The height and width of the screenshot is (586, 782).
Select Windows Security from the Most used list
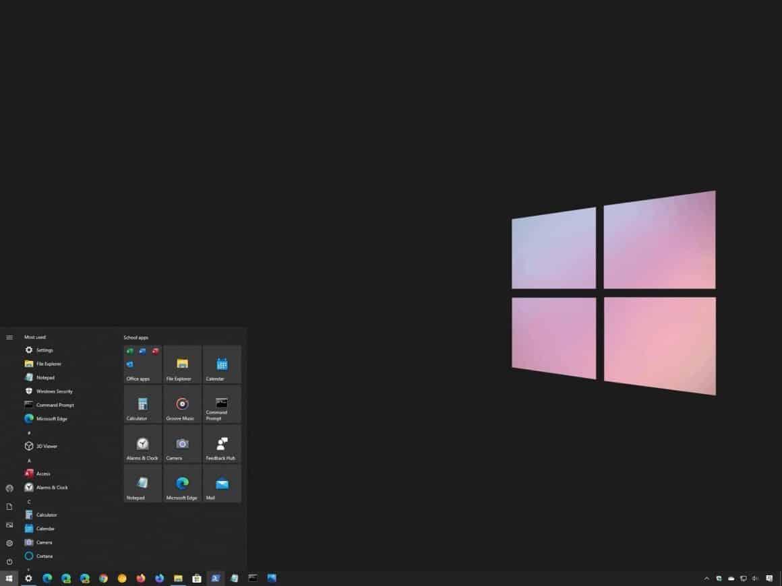click(54, 391)
